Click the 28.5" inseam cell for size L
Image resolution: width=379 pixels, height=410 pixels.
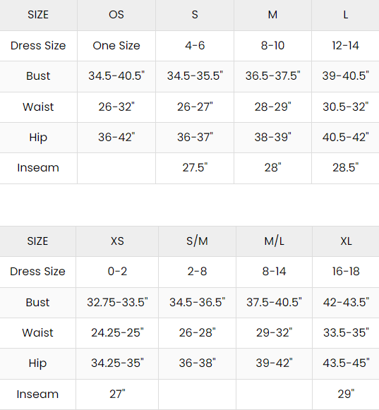pos(346,168)
